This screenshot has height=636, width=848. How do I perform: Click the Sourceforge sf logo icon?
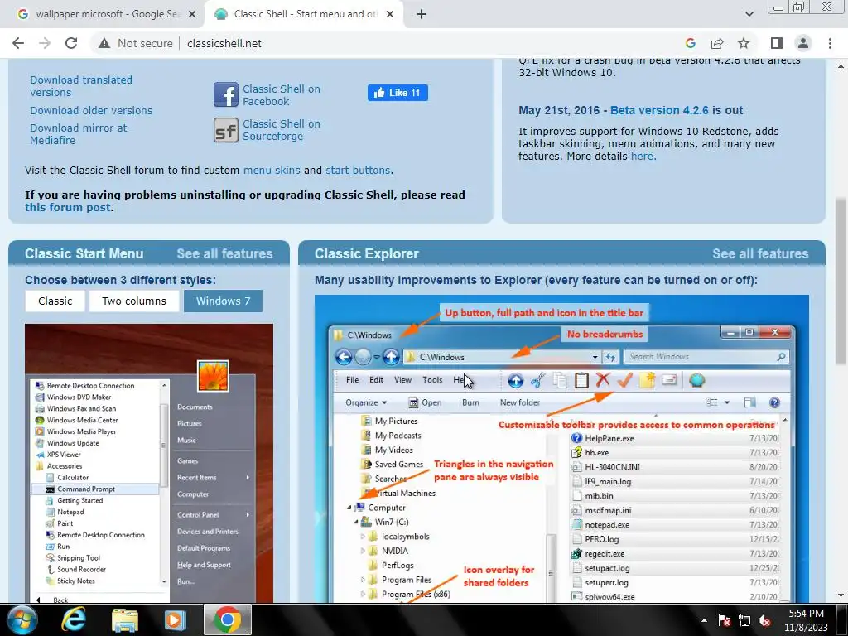(226, 130)
